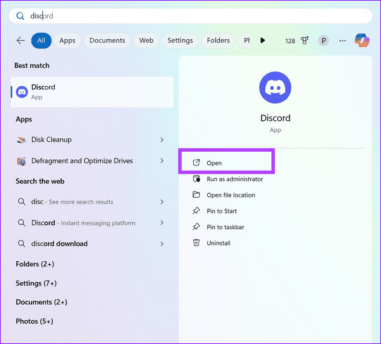
Task: Show more filters with the play arrow
Action: click(262, 41)
